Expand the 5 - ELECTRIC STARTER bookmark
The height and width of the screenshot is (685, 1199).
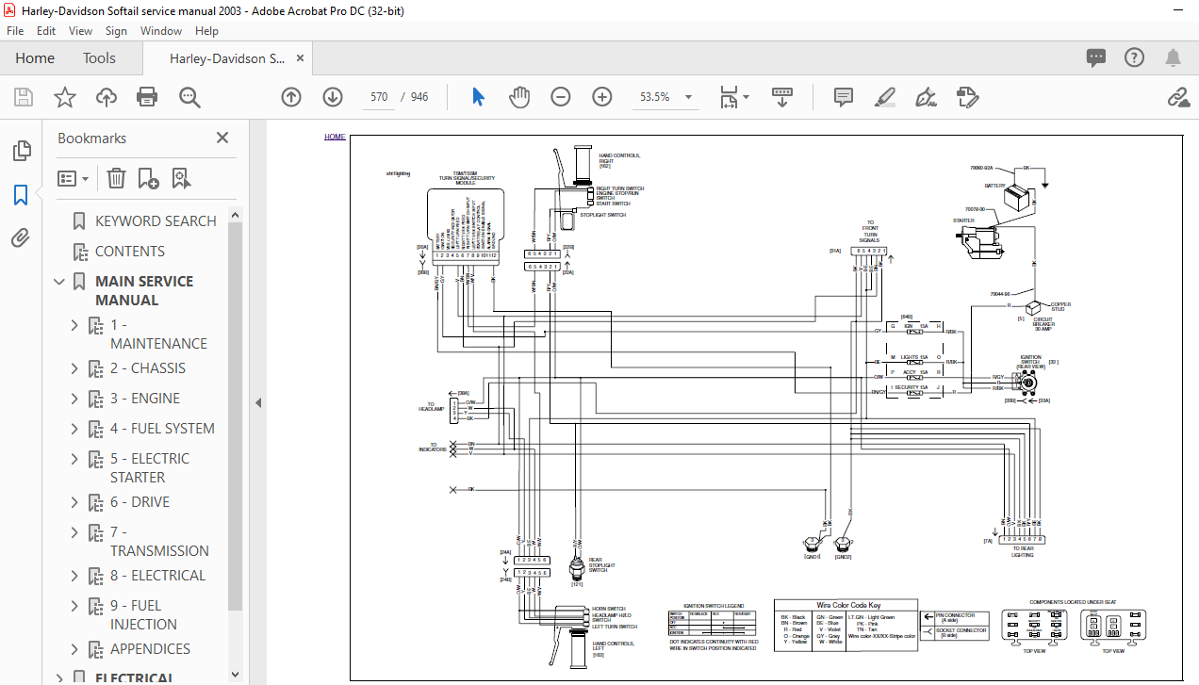click(74, 459)
